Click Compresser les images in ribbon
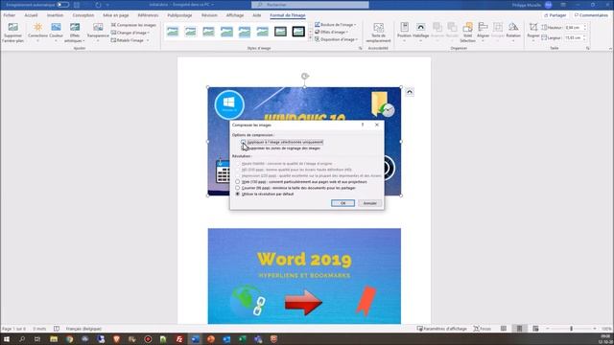This screenshot has height=345, width=614. 133,25
